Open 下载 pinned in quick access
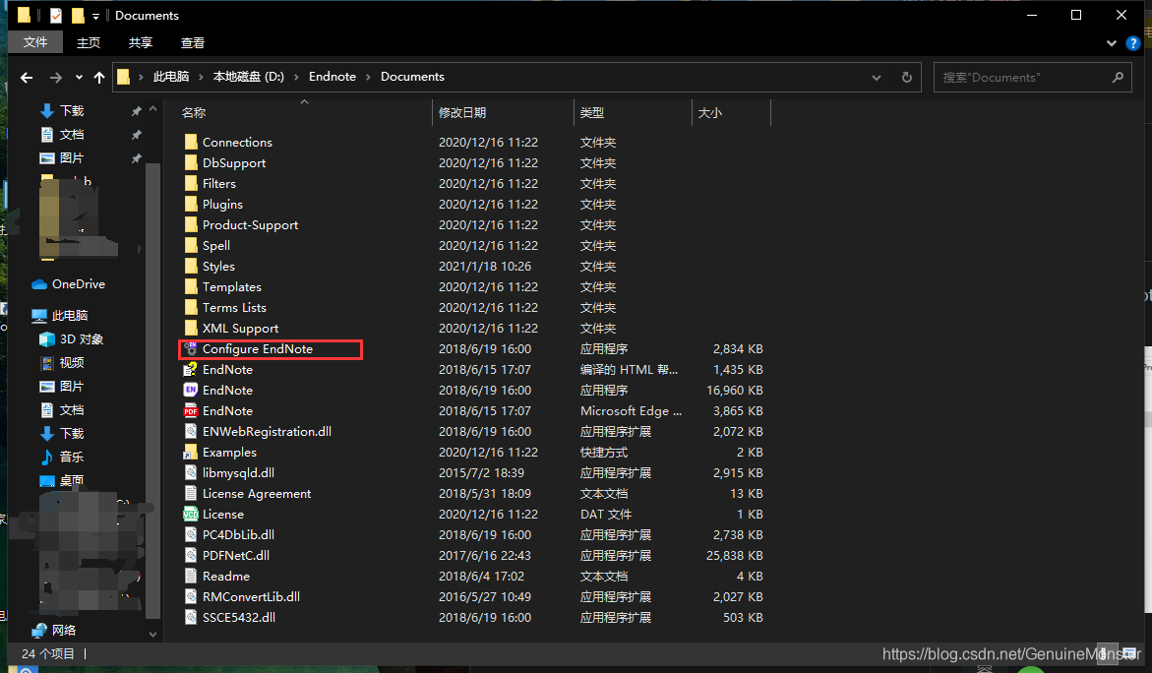 (62, 111)
